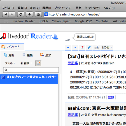The image size is (126, 126).
Task: Select the はてなブックマーク 最近の人気エントリー feed
Action: pyautogui.click(x=29, y=79)
